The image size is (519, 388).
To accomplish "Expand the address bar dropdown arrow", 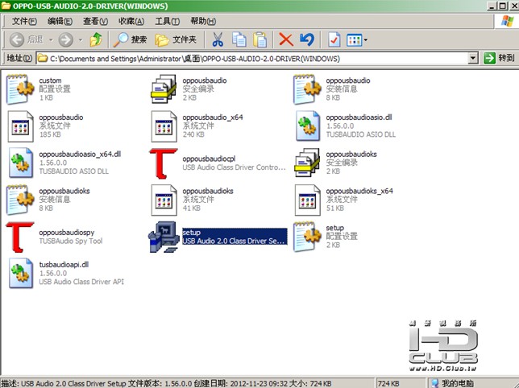I will (x=473, y=59).
